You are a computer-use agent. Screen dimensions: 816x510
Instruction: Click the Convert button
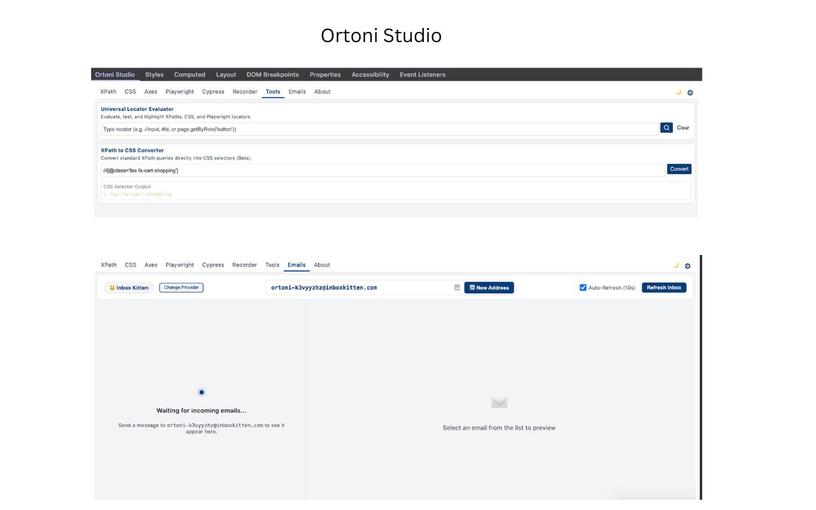(679, 169)
